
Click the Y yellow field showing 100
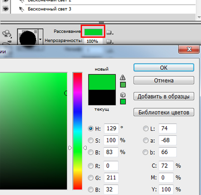click(x=166, y=189)
